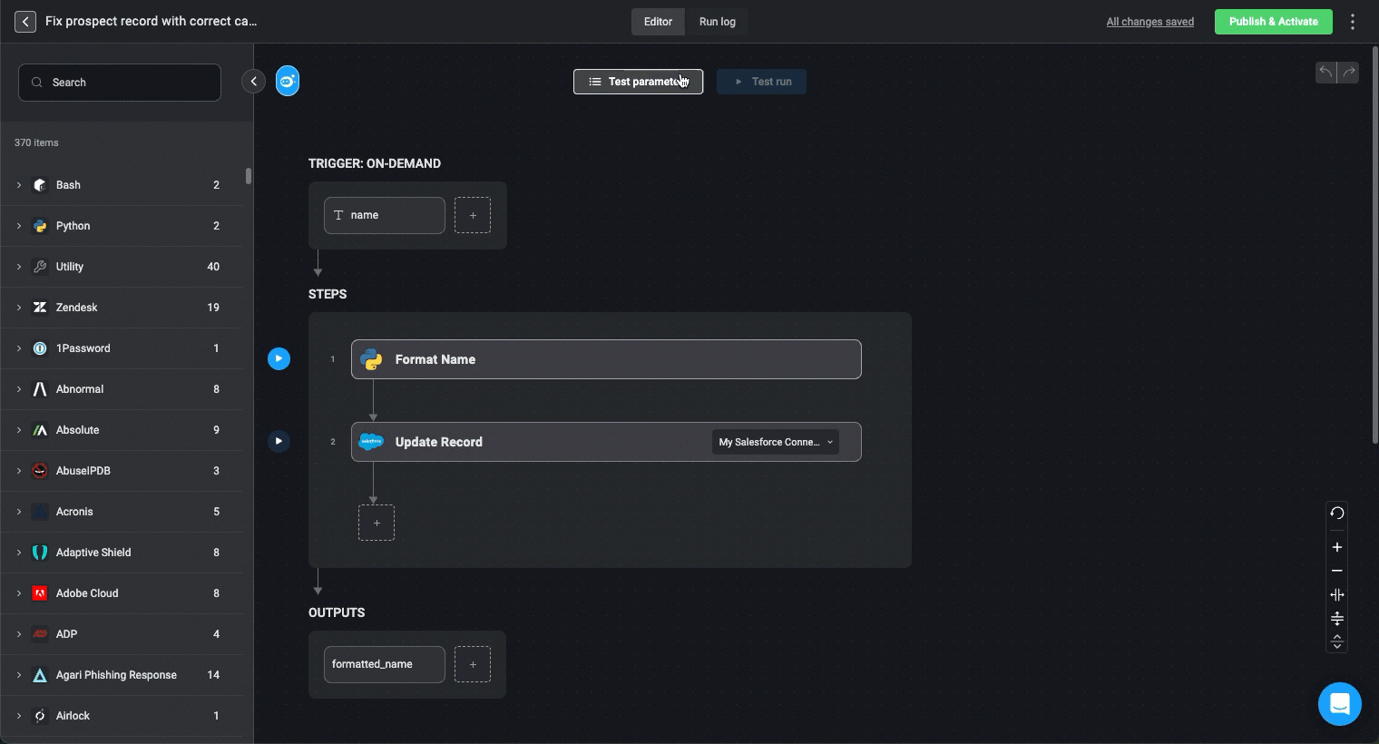The image size is (1379, 744).
Task: Click the Utility wrench icon in the sidebar
Action: click(x=40, y=267)
